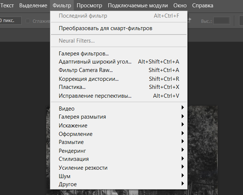Screen dimensions: 243x195
Task: Open the Подключаемые модули menu
Action: pyautogui.click(x=138, y=6)
